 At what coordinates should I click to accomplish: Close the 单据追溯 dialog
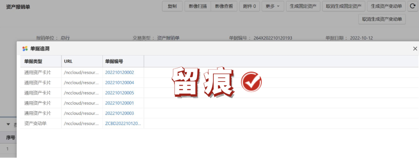(x=415, y=49)
